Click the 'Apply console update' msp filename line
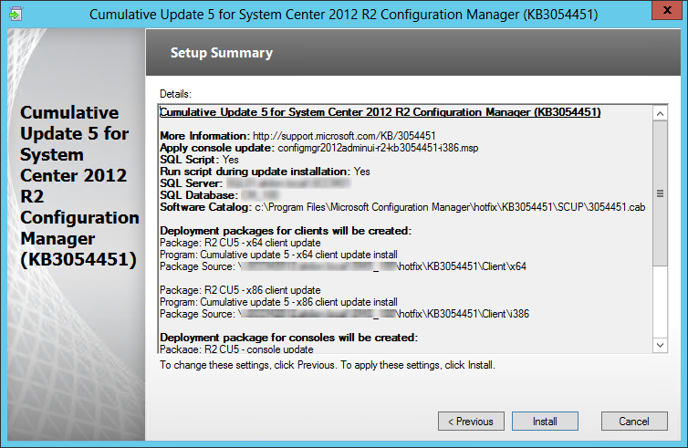 tap(319, 148)
